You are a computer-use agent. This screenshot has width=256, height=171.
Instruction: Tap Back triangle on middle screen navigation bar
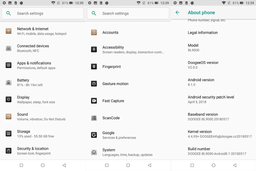click(x=150, y=165)
